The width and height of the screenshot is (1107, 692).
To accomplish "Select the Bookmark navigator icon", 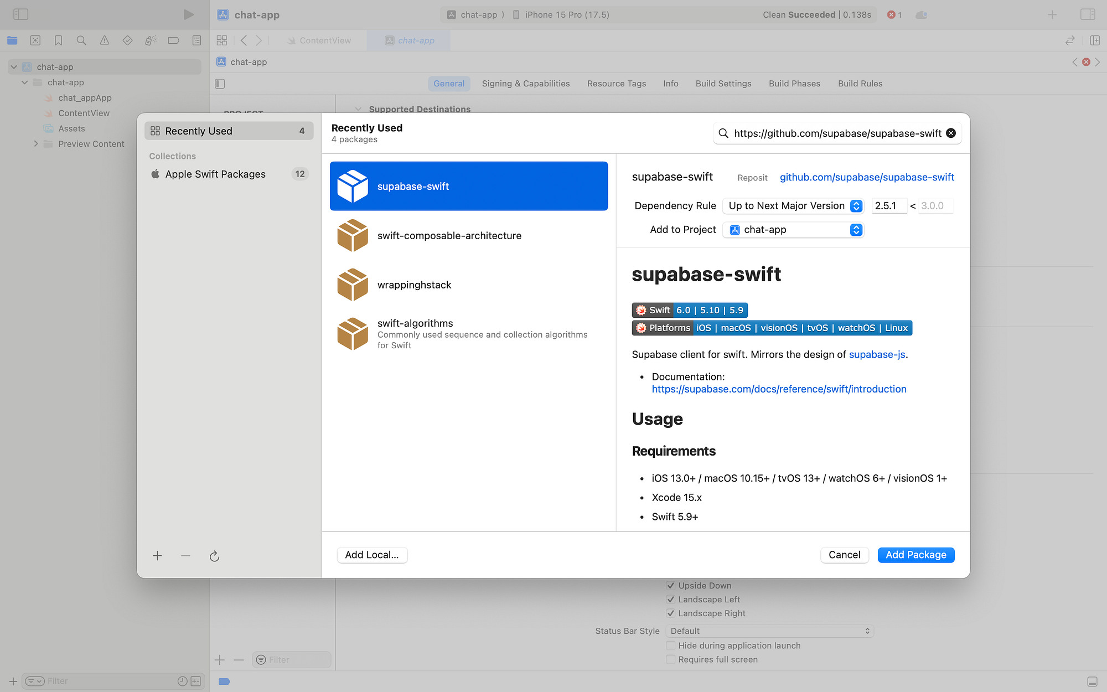I will pyautogui.click(x=58, y=40).
